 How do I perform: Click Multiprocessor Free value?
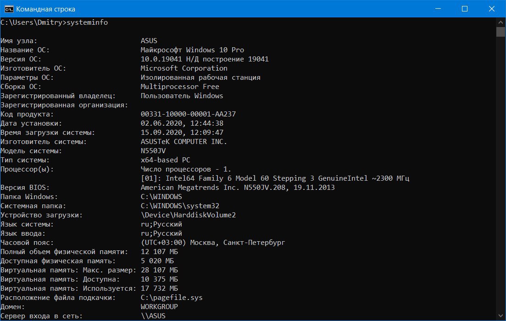[x=180, y=87]
